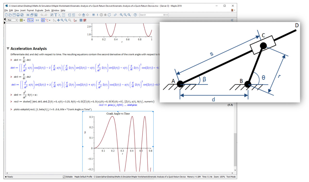Open the Format menu
The height and width of the screenshot is (182, 309).
point(30,10)
